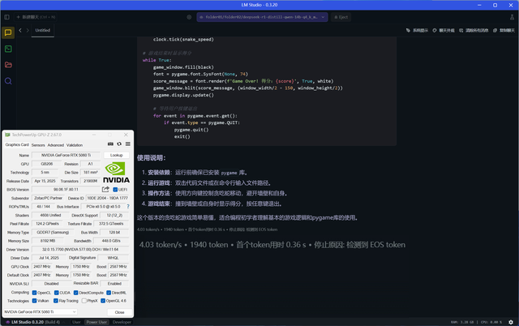Click the Lookup button in GPU-Z

(x=117, y=155)
